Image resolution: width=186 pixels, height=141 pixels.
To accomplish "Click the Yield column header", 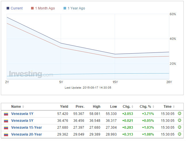I will pyautogui.click(x=64, y=107).
